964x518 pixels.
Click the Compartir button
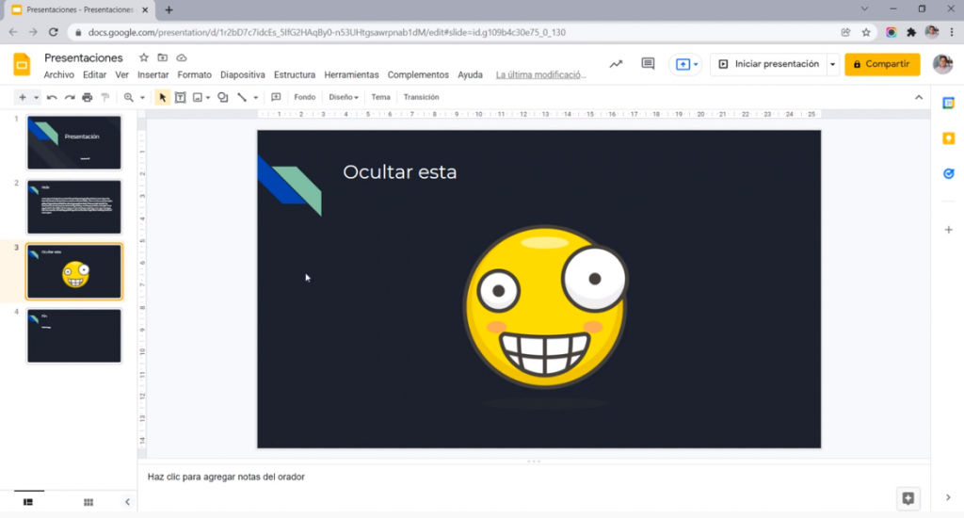pos(881,64)
